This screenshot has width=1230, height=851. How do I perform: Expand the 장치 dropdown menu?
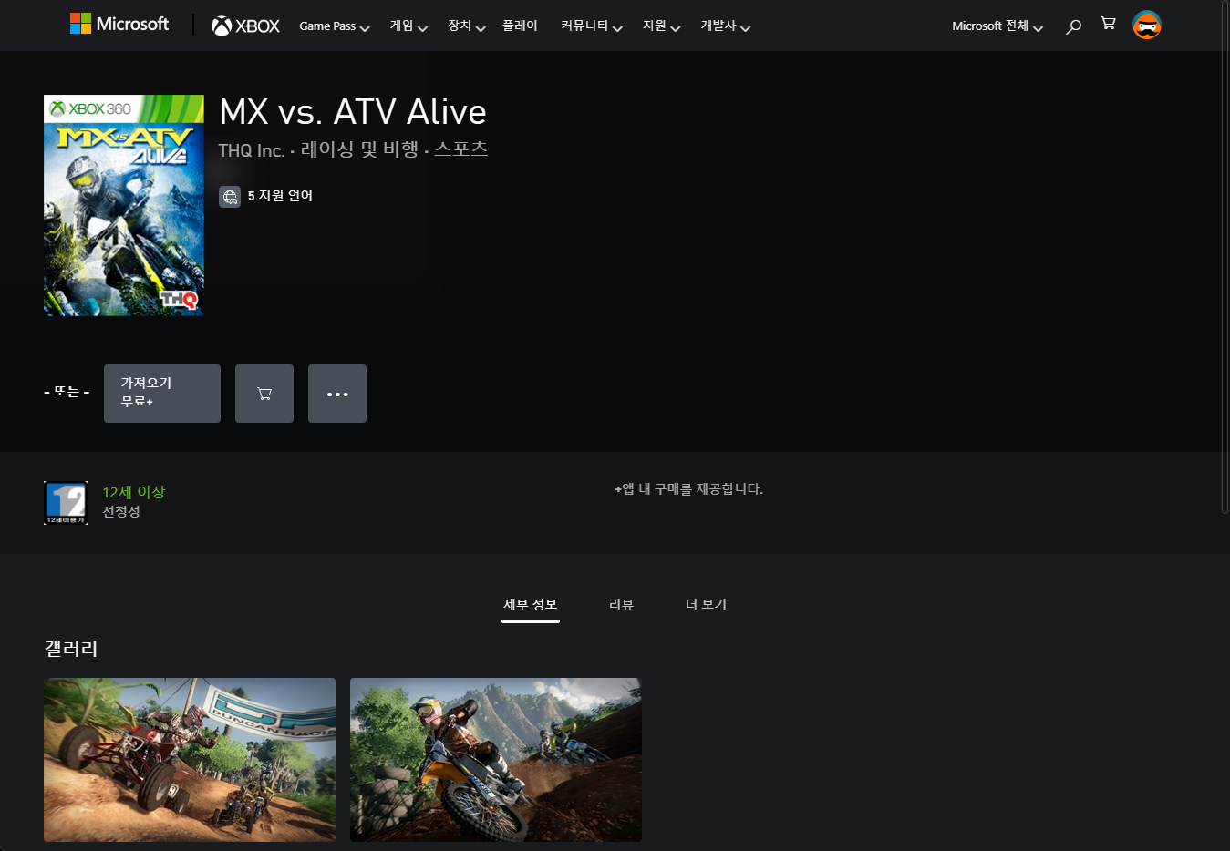tap(466, 26)
